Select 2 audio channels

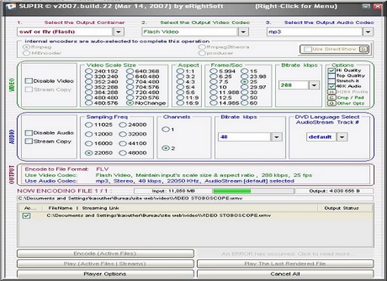[x=165, y=148]
